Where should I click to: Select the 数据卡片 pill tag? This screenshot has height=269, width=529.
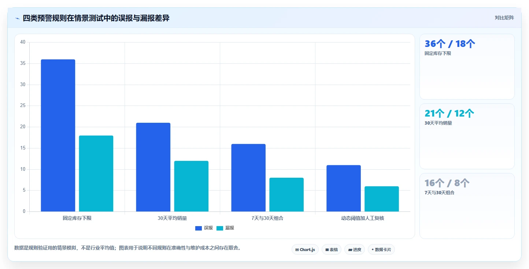pyautogui.click(x=381, y=250)
